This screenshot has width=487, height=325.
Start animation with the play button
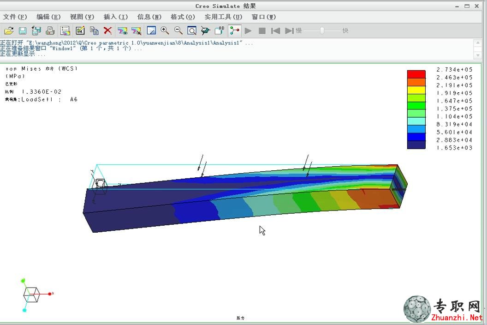(248, 30)
